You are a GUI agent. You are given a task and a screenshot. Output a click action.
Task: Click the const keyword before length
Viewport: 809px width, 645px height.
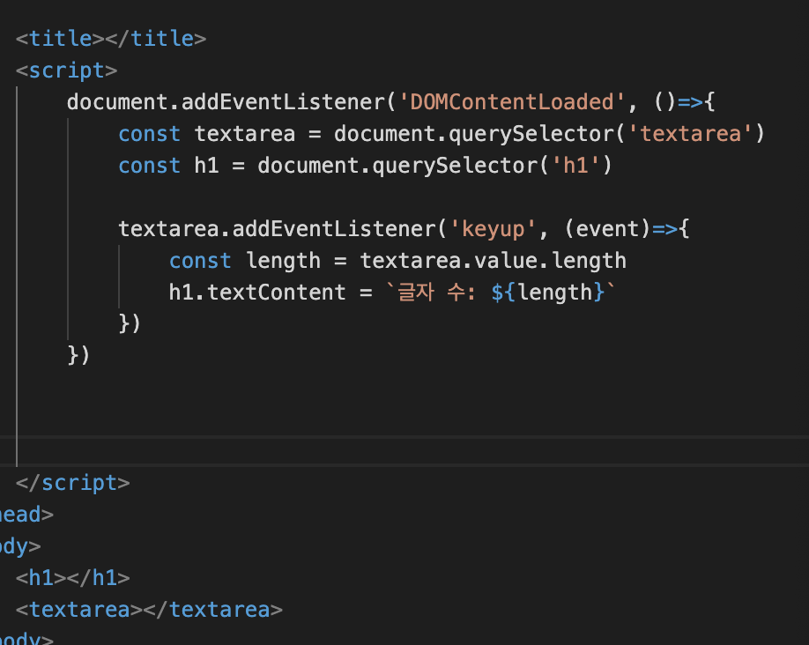coord(200,261)
